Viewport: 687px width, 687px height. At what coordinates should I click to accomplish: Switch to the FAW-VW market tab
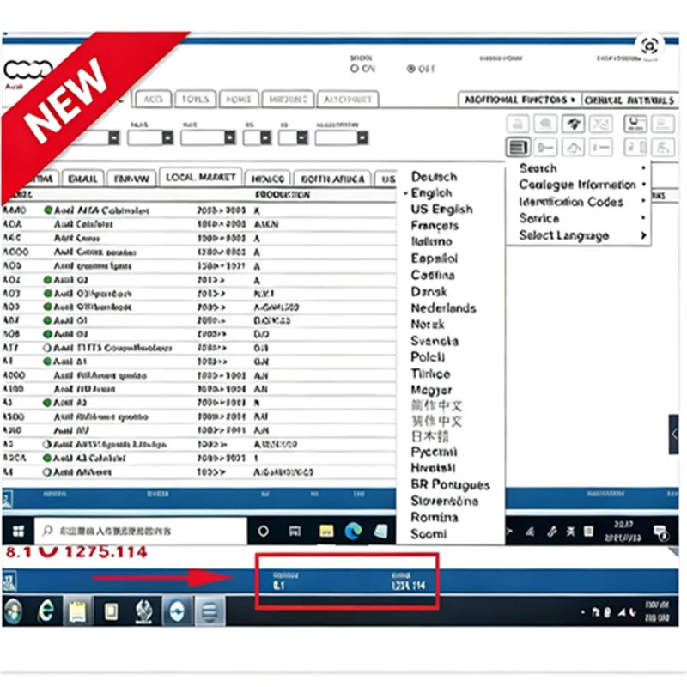click(131, 179)
